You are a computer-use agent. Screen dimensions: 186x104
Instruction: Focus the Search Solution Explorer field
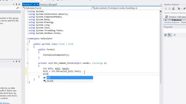coord(175,13)
